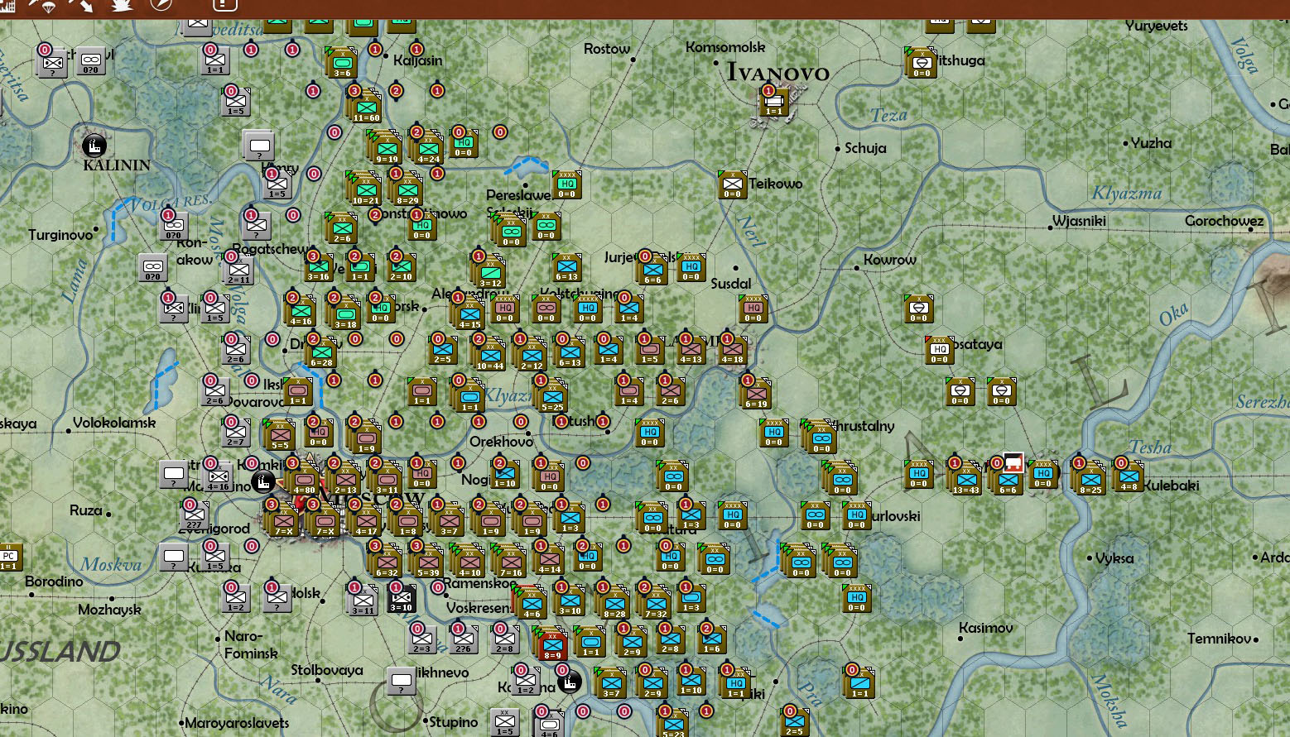Select the 6=19 pink infantry stack

pos(756,394)
